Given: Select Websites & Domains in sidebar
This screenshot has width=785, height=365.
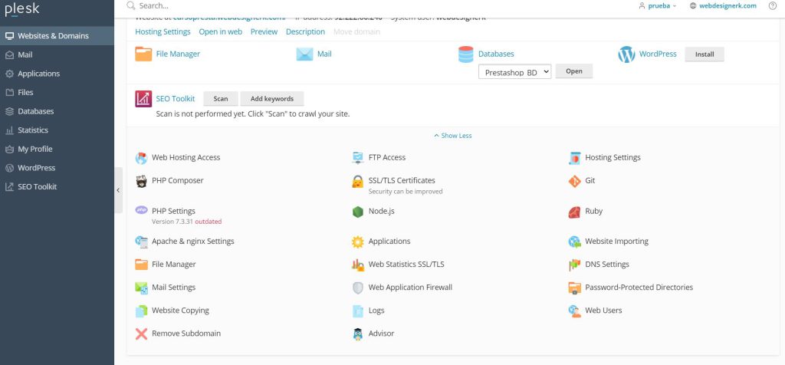Looking at the screenshot, I should pos(57,36).
